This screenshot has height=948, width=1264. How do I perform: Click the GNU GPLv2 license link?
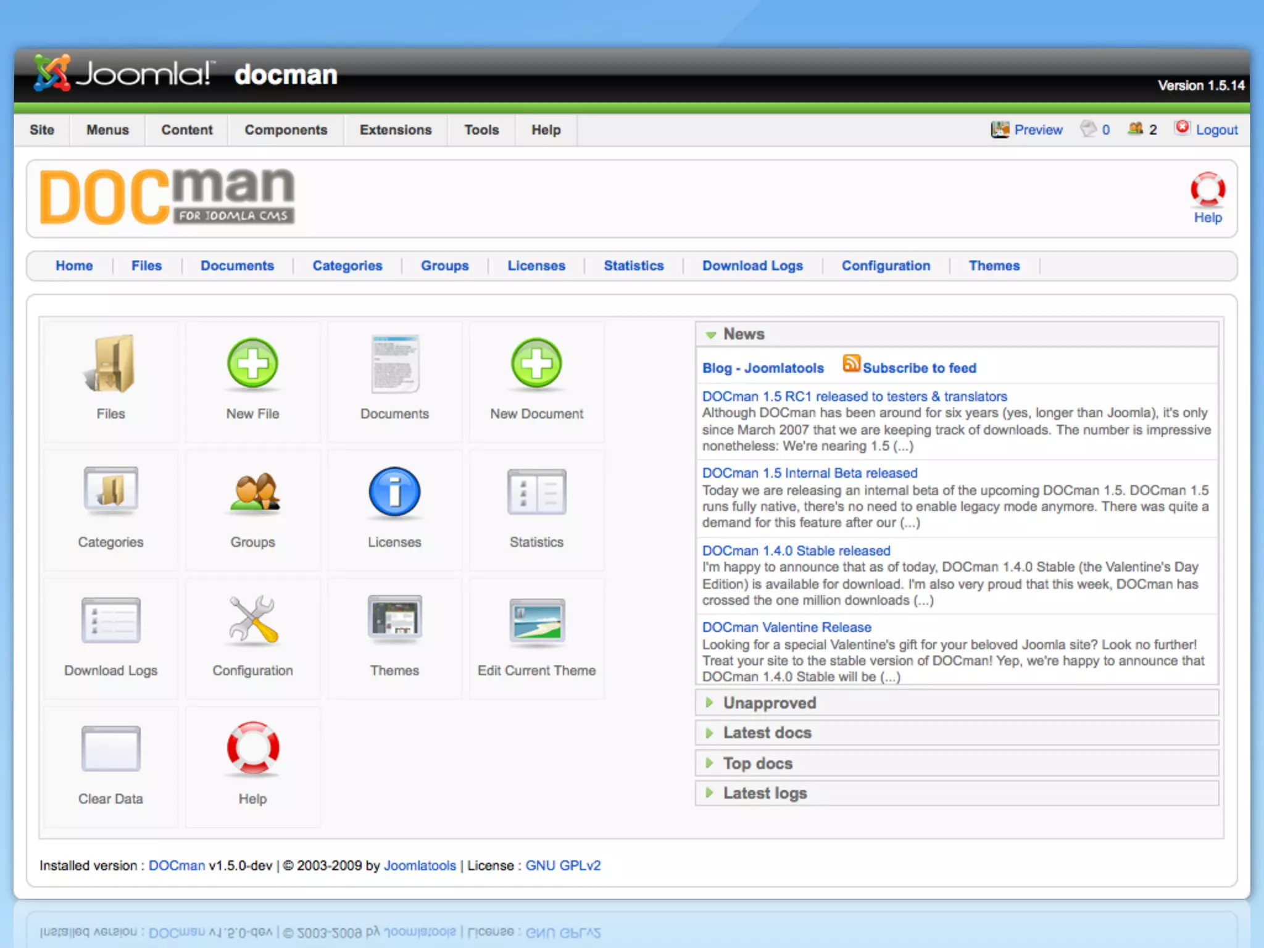pyautogui.click(x=563, y=865)
